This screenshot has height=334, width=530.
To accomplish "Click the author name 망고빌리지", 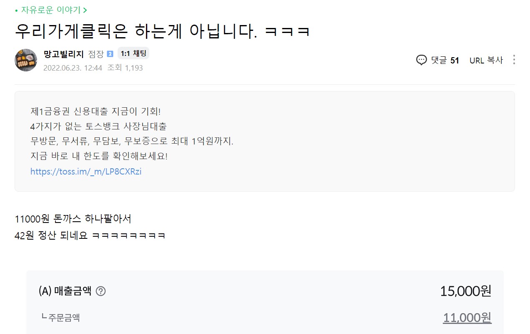I will tap(64, 54).
